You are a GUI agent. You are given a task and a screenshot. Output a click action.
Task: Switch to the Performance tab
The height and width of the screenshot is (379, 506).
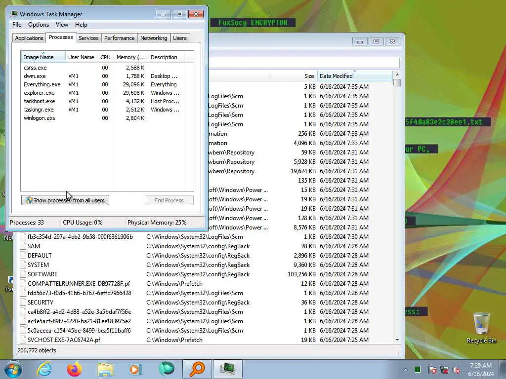(x=119, y=38)
